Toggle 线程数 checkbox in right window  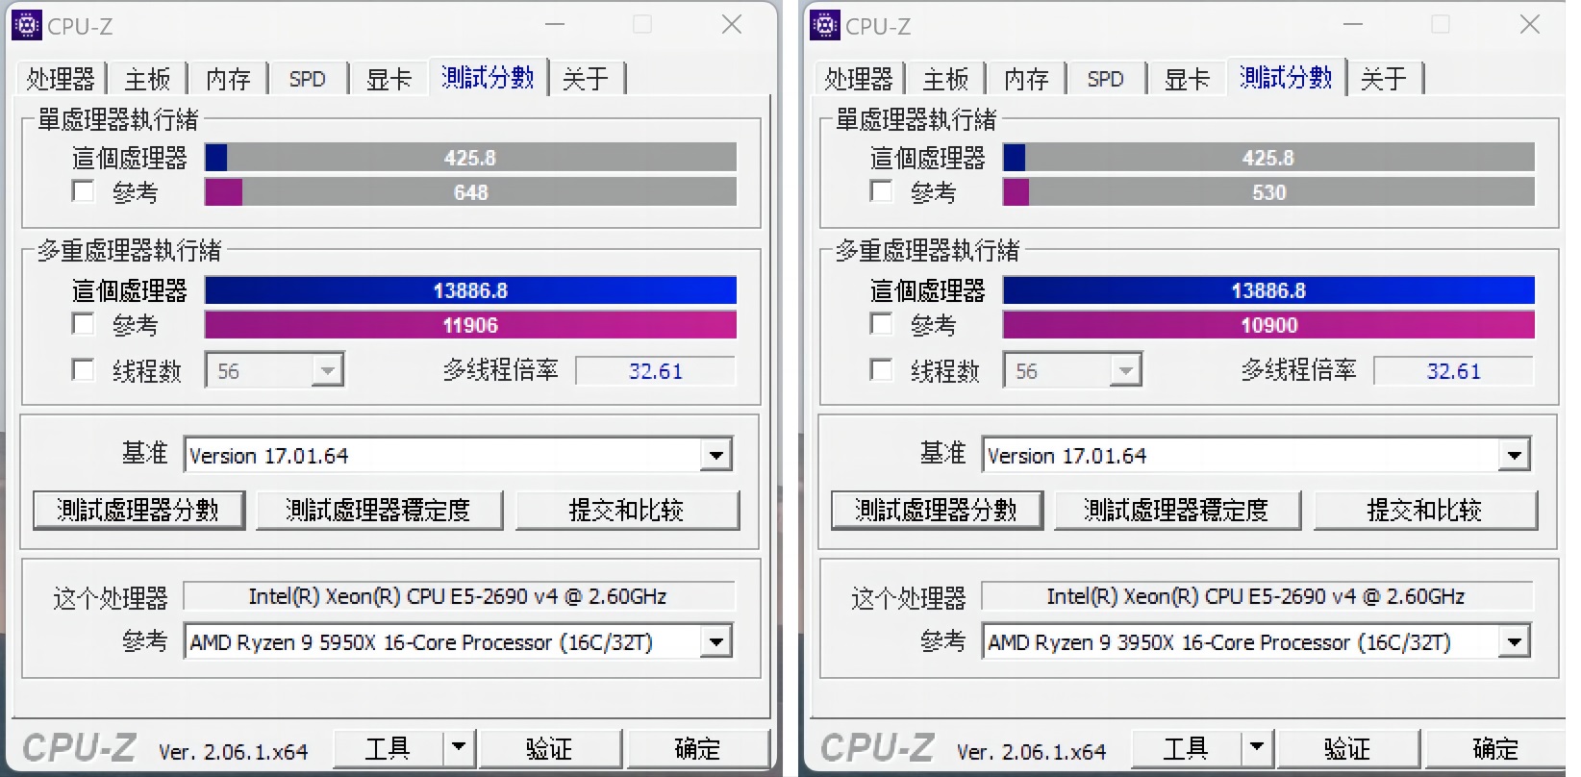click(x=882, y=370)
